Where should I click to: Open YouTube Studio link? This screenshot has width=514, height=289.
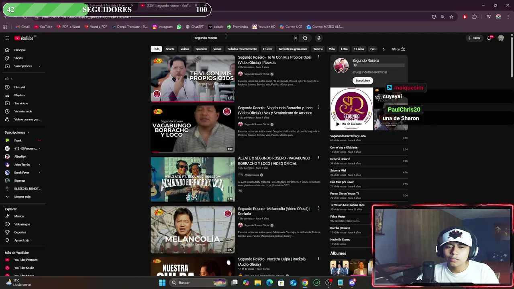pyautogui.click(x=24, y=268)
